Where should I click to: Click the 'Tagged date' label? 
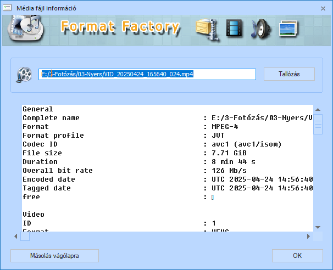coord(47,188)
